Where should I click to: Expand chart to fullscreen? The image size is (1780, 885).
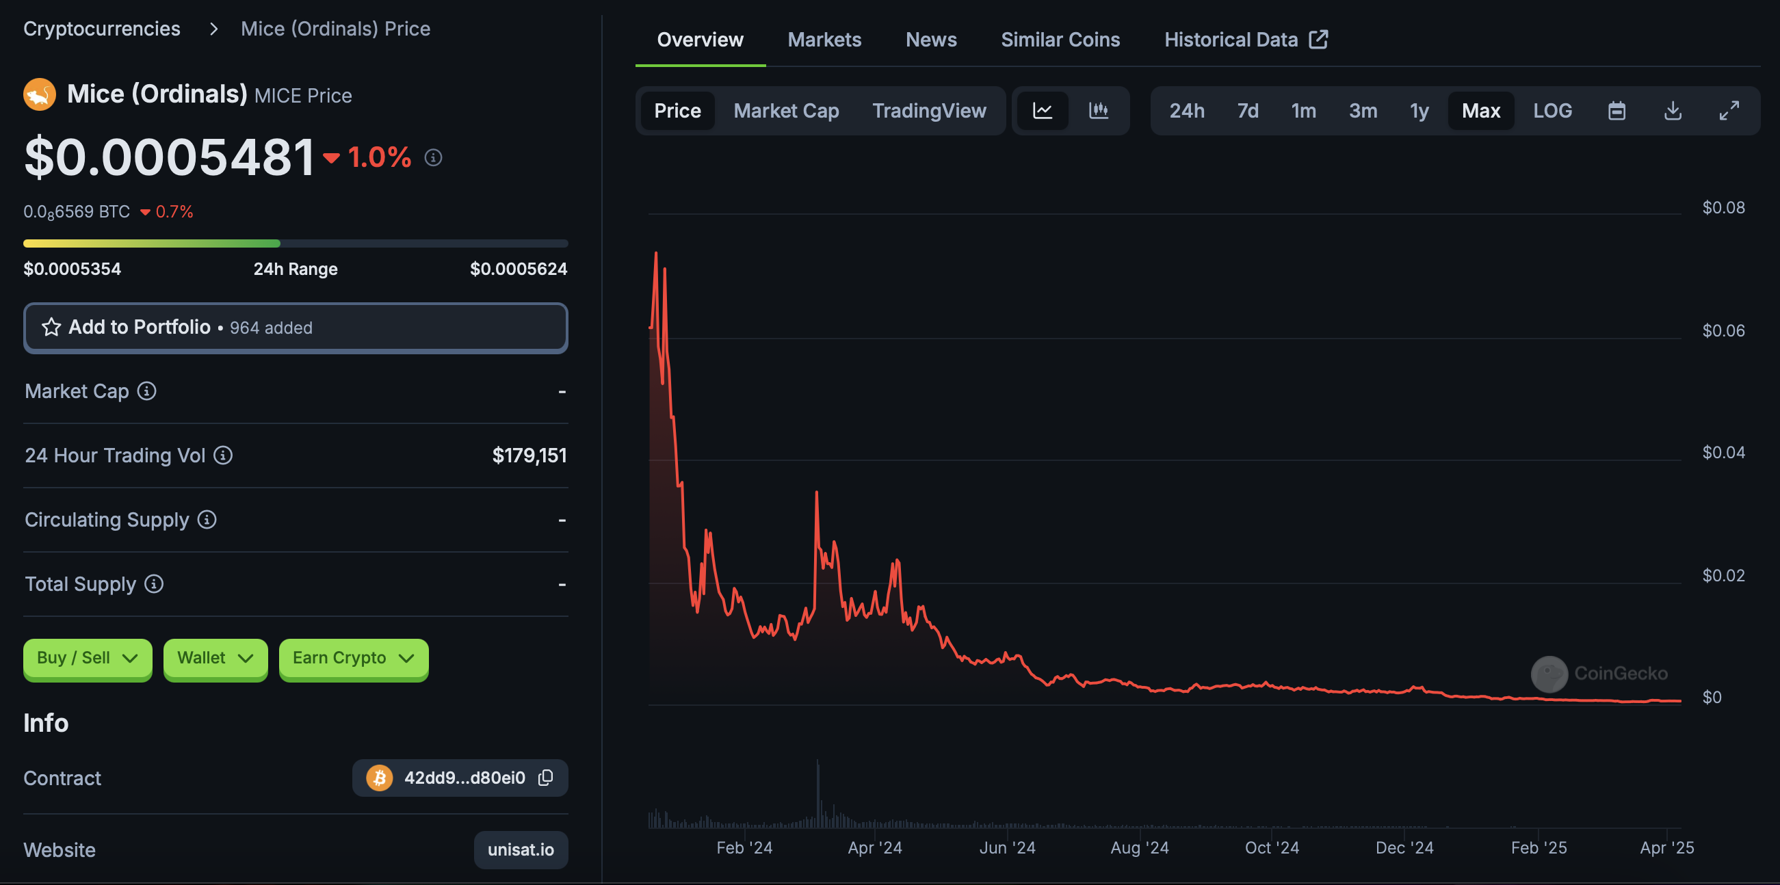tap(1728, 111)
